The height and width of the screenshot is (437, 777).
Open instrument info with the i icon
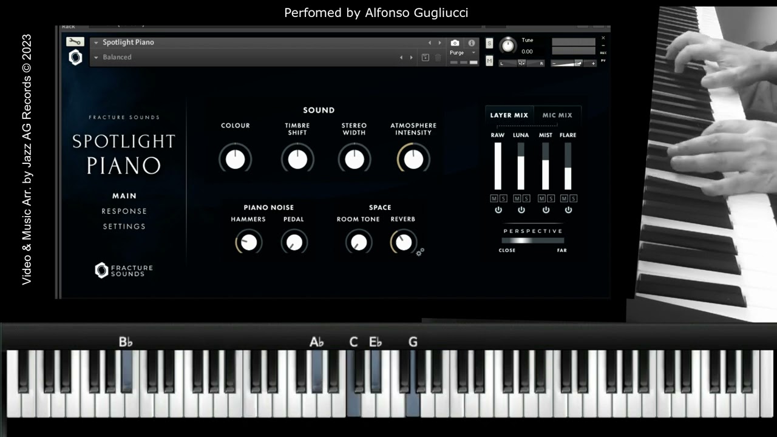pyautogui.click(x=472, y=43)
